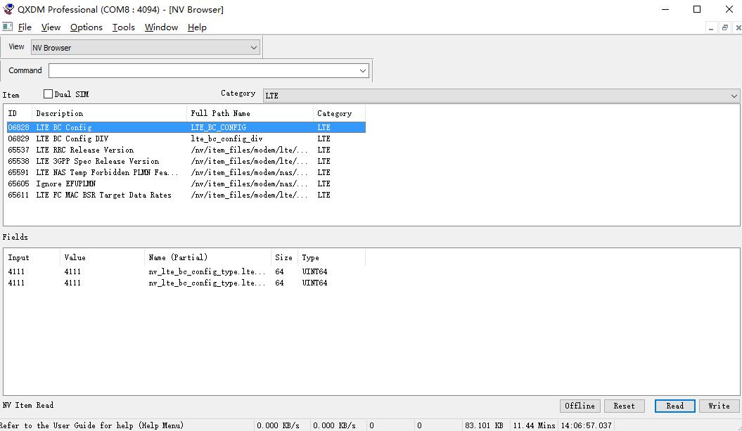Click the second field row Input value 4111
Viewport: 742px width, 431px height.
[16, 283]
